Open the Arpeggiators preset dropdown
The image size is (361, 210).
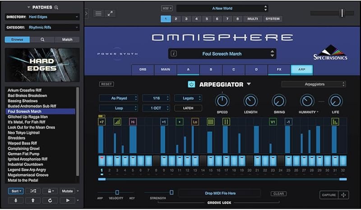tap(314, 84)
